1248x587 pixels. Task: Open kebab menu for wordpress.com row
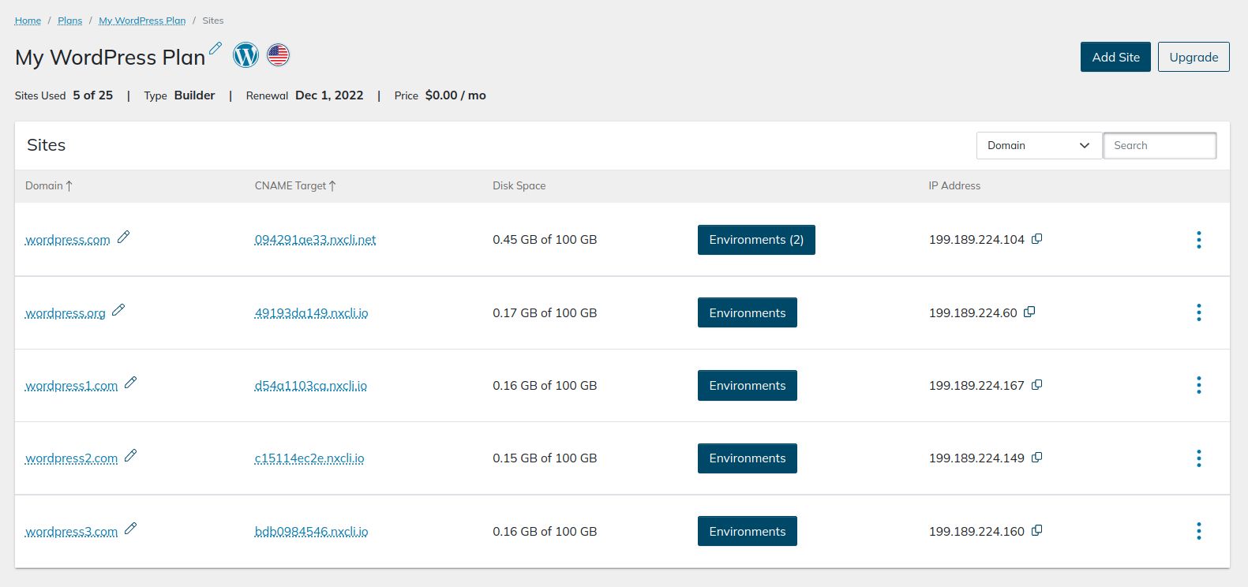pos(1199,240)
